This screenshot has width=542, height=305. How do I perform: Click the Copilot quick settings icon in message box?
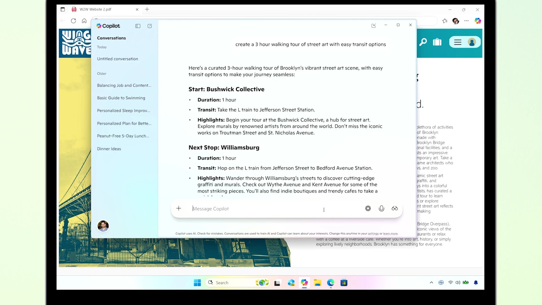[368, 208]
